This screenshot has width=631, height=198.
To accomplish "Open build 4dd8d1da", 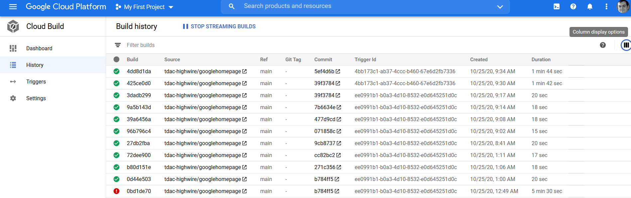I will pos(139,71).
